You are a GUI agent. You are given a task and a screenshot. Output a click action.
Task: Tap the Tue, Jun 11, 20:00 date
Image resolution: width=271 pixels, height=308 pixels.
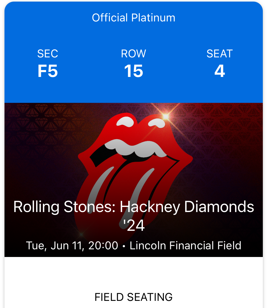click(72, 246)
